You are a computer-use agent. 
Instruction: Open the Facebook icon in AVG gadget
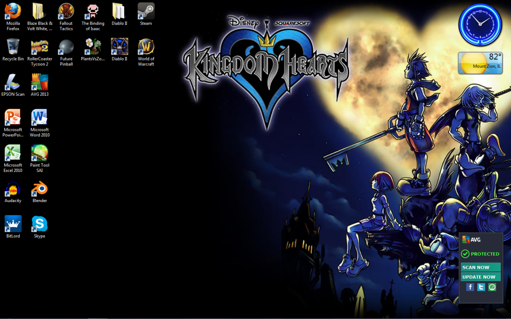point(470,287)
